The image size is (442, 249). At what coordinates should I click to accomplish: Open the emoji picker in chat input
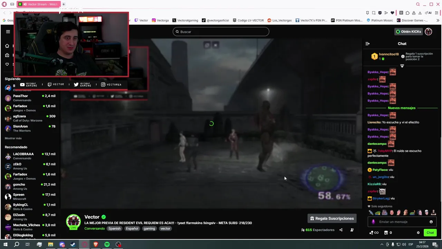[x=431, y=222]
